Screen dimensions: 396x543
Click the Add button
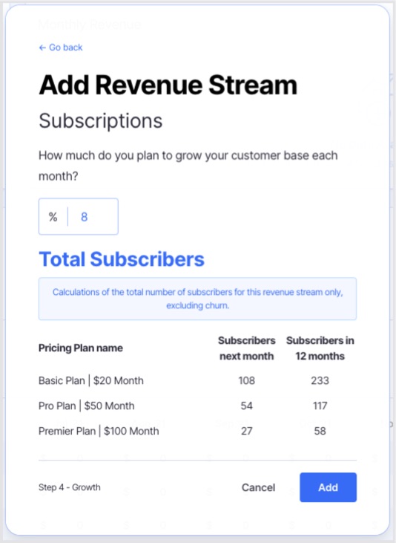[328, 487]
